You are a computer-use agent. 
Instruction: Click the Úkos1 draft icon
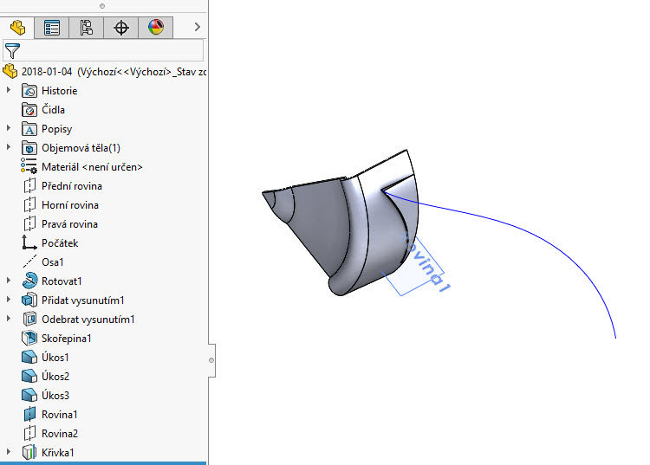point(29,357)
